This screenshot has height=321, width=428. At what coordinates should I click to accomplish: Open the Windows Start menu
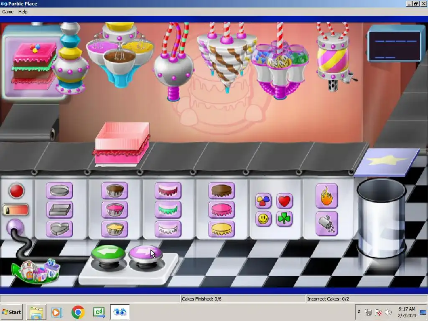point(11,312)
